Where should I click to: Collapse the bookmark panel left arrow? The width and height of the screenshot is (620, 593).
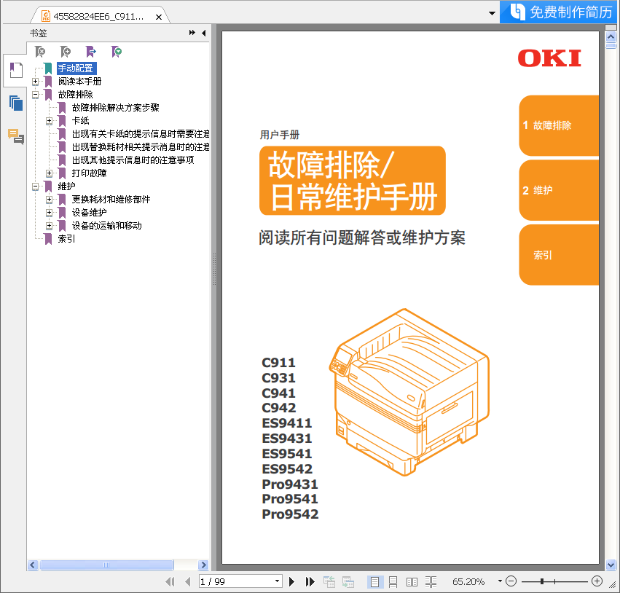pos(204,33)
